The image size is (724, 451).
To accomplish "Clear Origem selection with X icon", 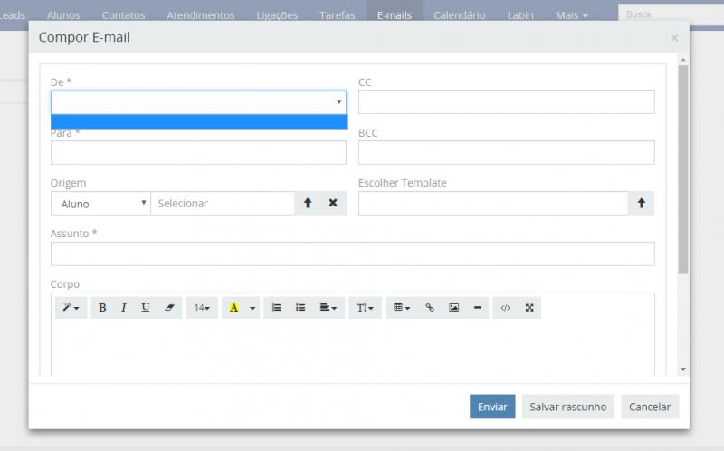I will 333,204.
